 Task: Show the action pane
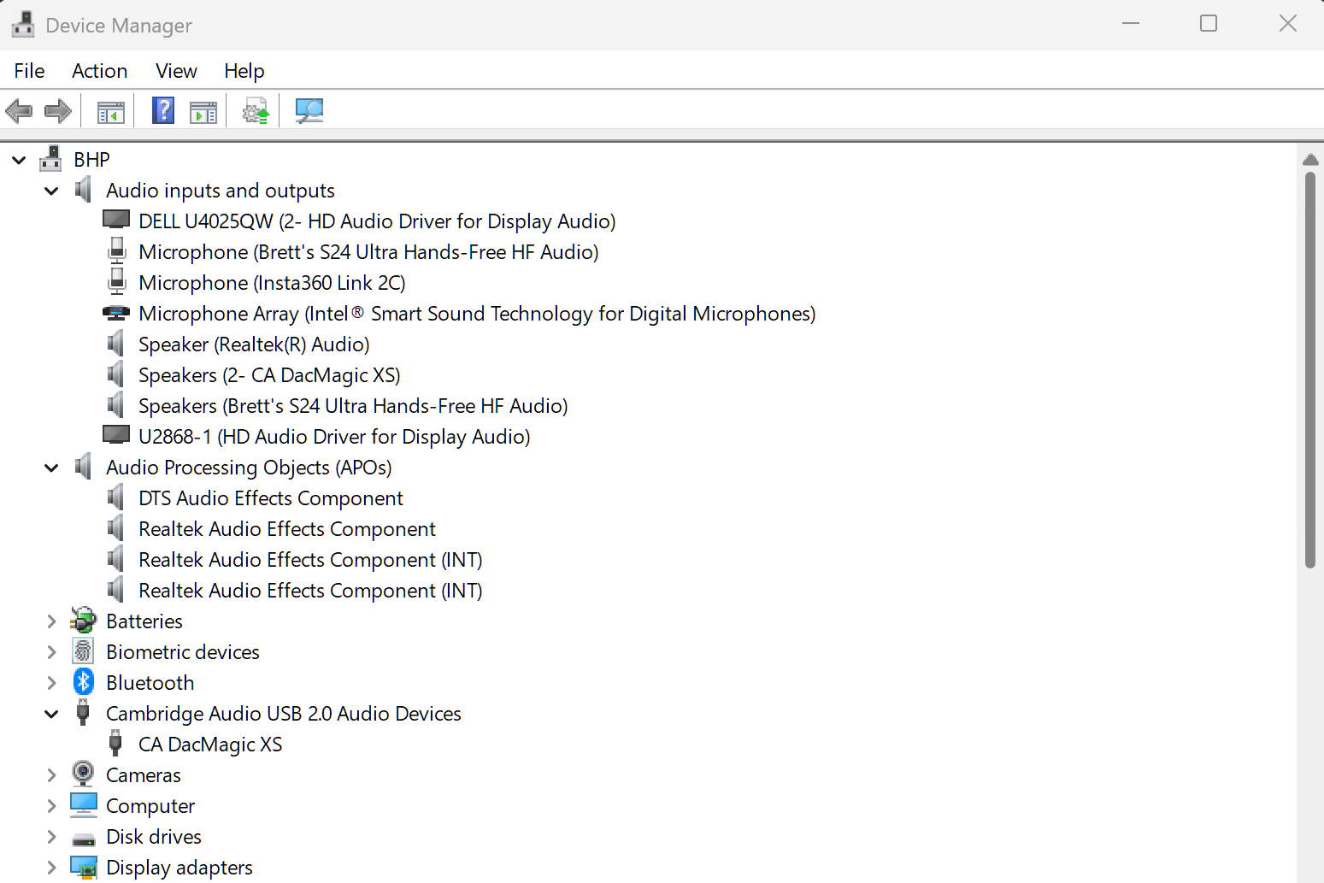coord(203,110)
